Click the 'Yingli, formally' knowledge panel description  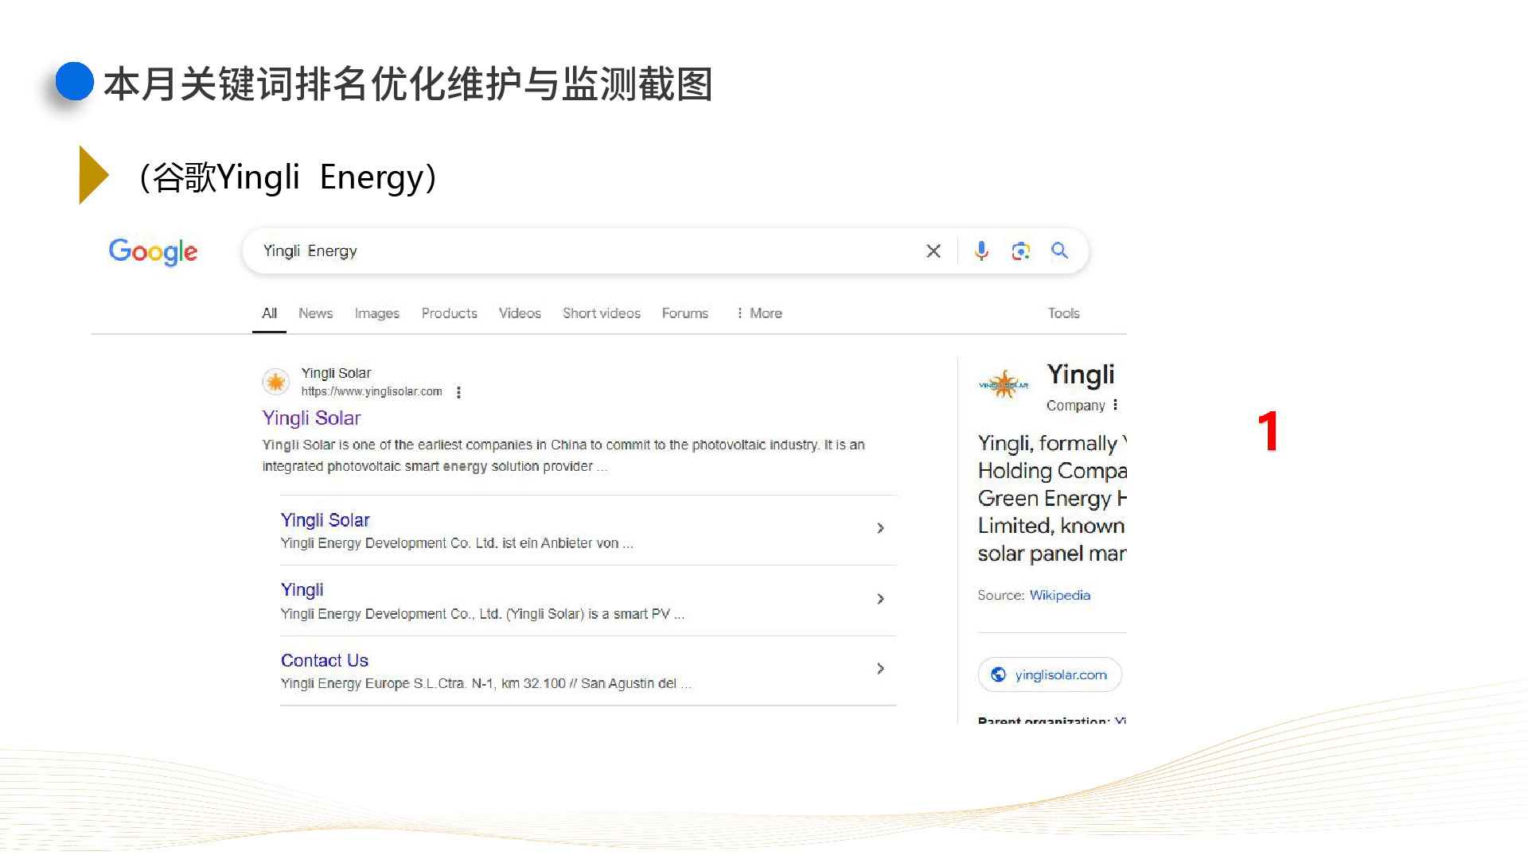[x=1052, y=498]
